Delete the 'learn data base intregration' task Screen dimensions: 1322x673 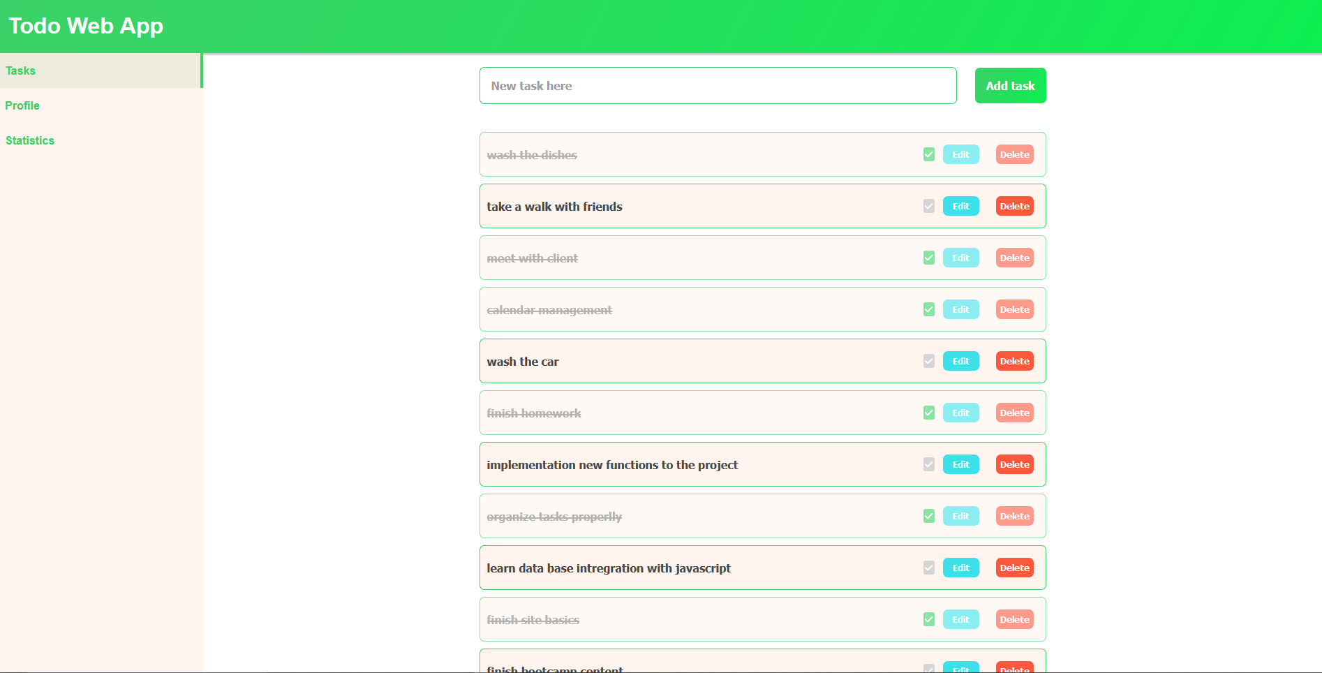click(x=1014, y=568)
